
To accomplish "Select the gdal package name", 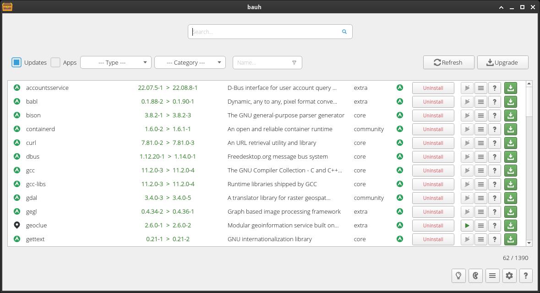I will coord(31,198).
